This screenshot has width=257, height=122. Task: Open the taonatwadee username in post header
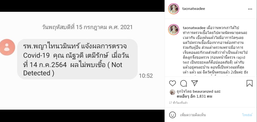click(193, 9)
